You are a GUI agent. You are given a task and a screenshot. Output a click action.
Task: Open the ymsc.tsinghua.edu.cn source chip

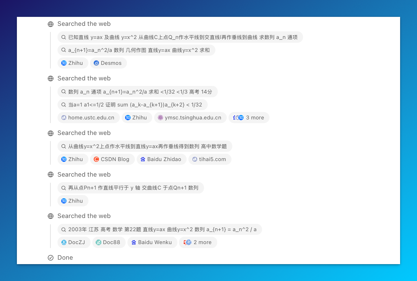[190, 118]
